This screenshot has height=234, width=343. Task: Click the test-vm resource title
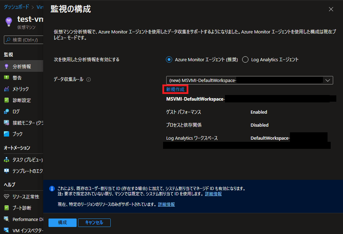click(x=30, y=19)
